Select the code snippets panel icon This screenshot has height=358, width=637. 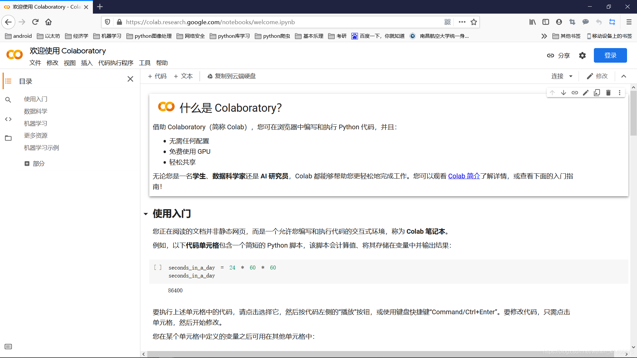[8, 119]
